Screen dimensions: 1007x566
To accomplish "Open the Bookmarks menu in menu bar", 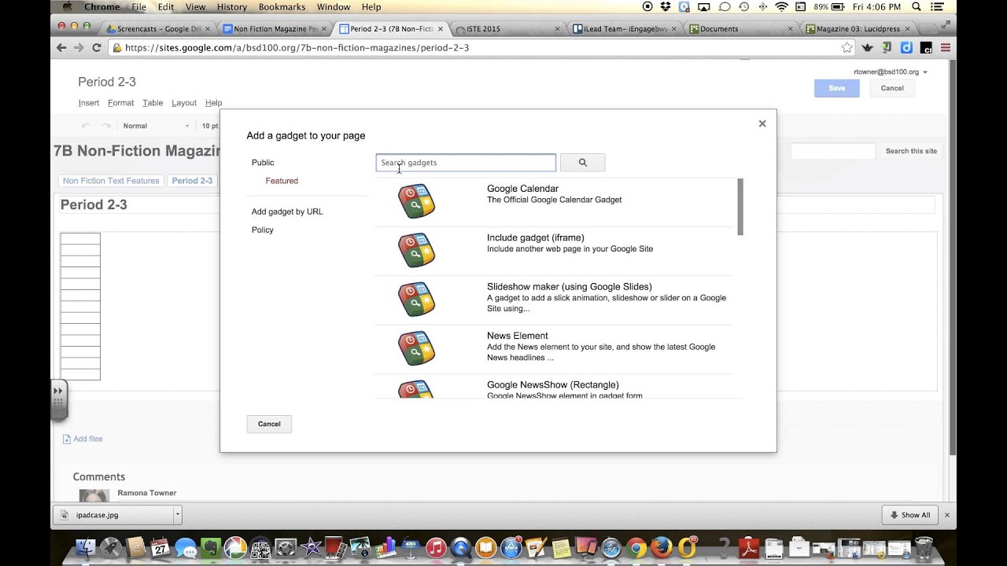I will pyautogui.click(x=282, y=7).
